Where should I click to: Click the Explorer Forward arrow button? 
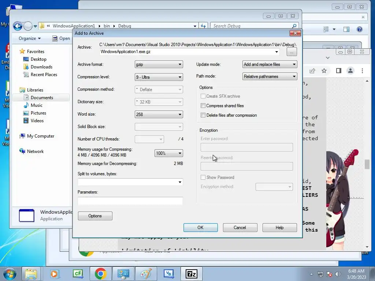(28, 26)
